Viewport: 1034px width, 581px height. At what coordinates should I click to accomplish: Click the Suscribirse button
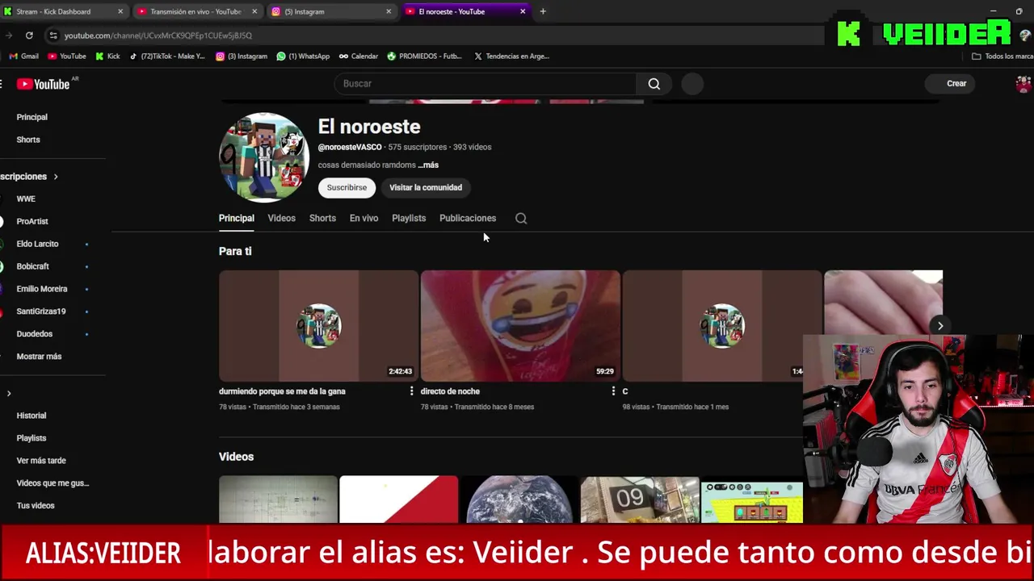[x=347, y=187]
